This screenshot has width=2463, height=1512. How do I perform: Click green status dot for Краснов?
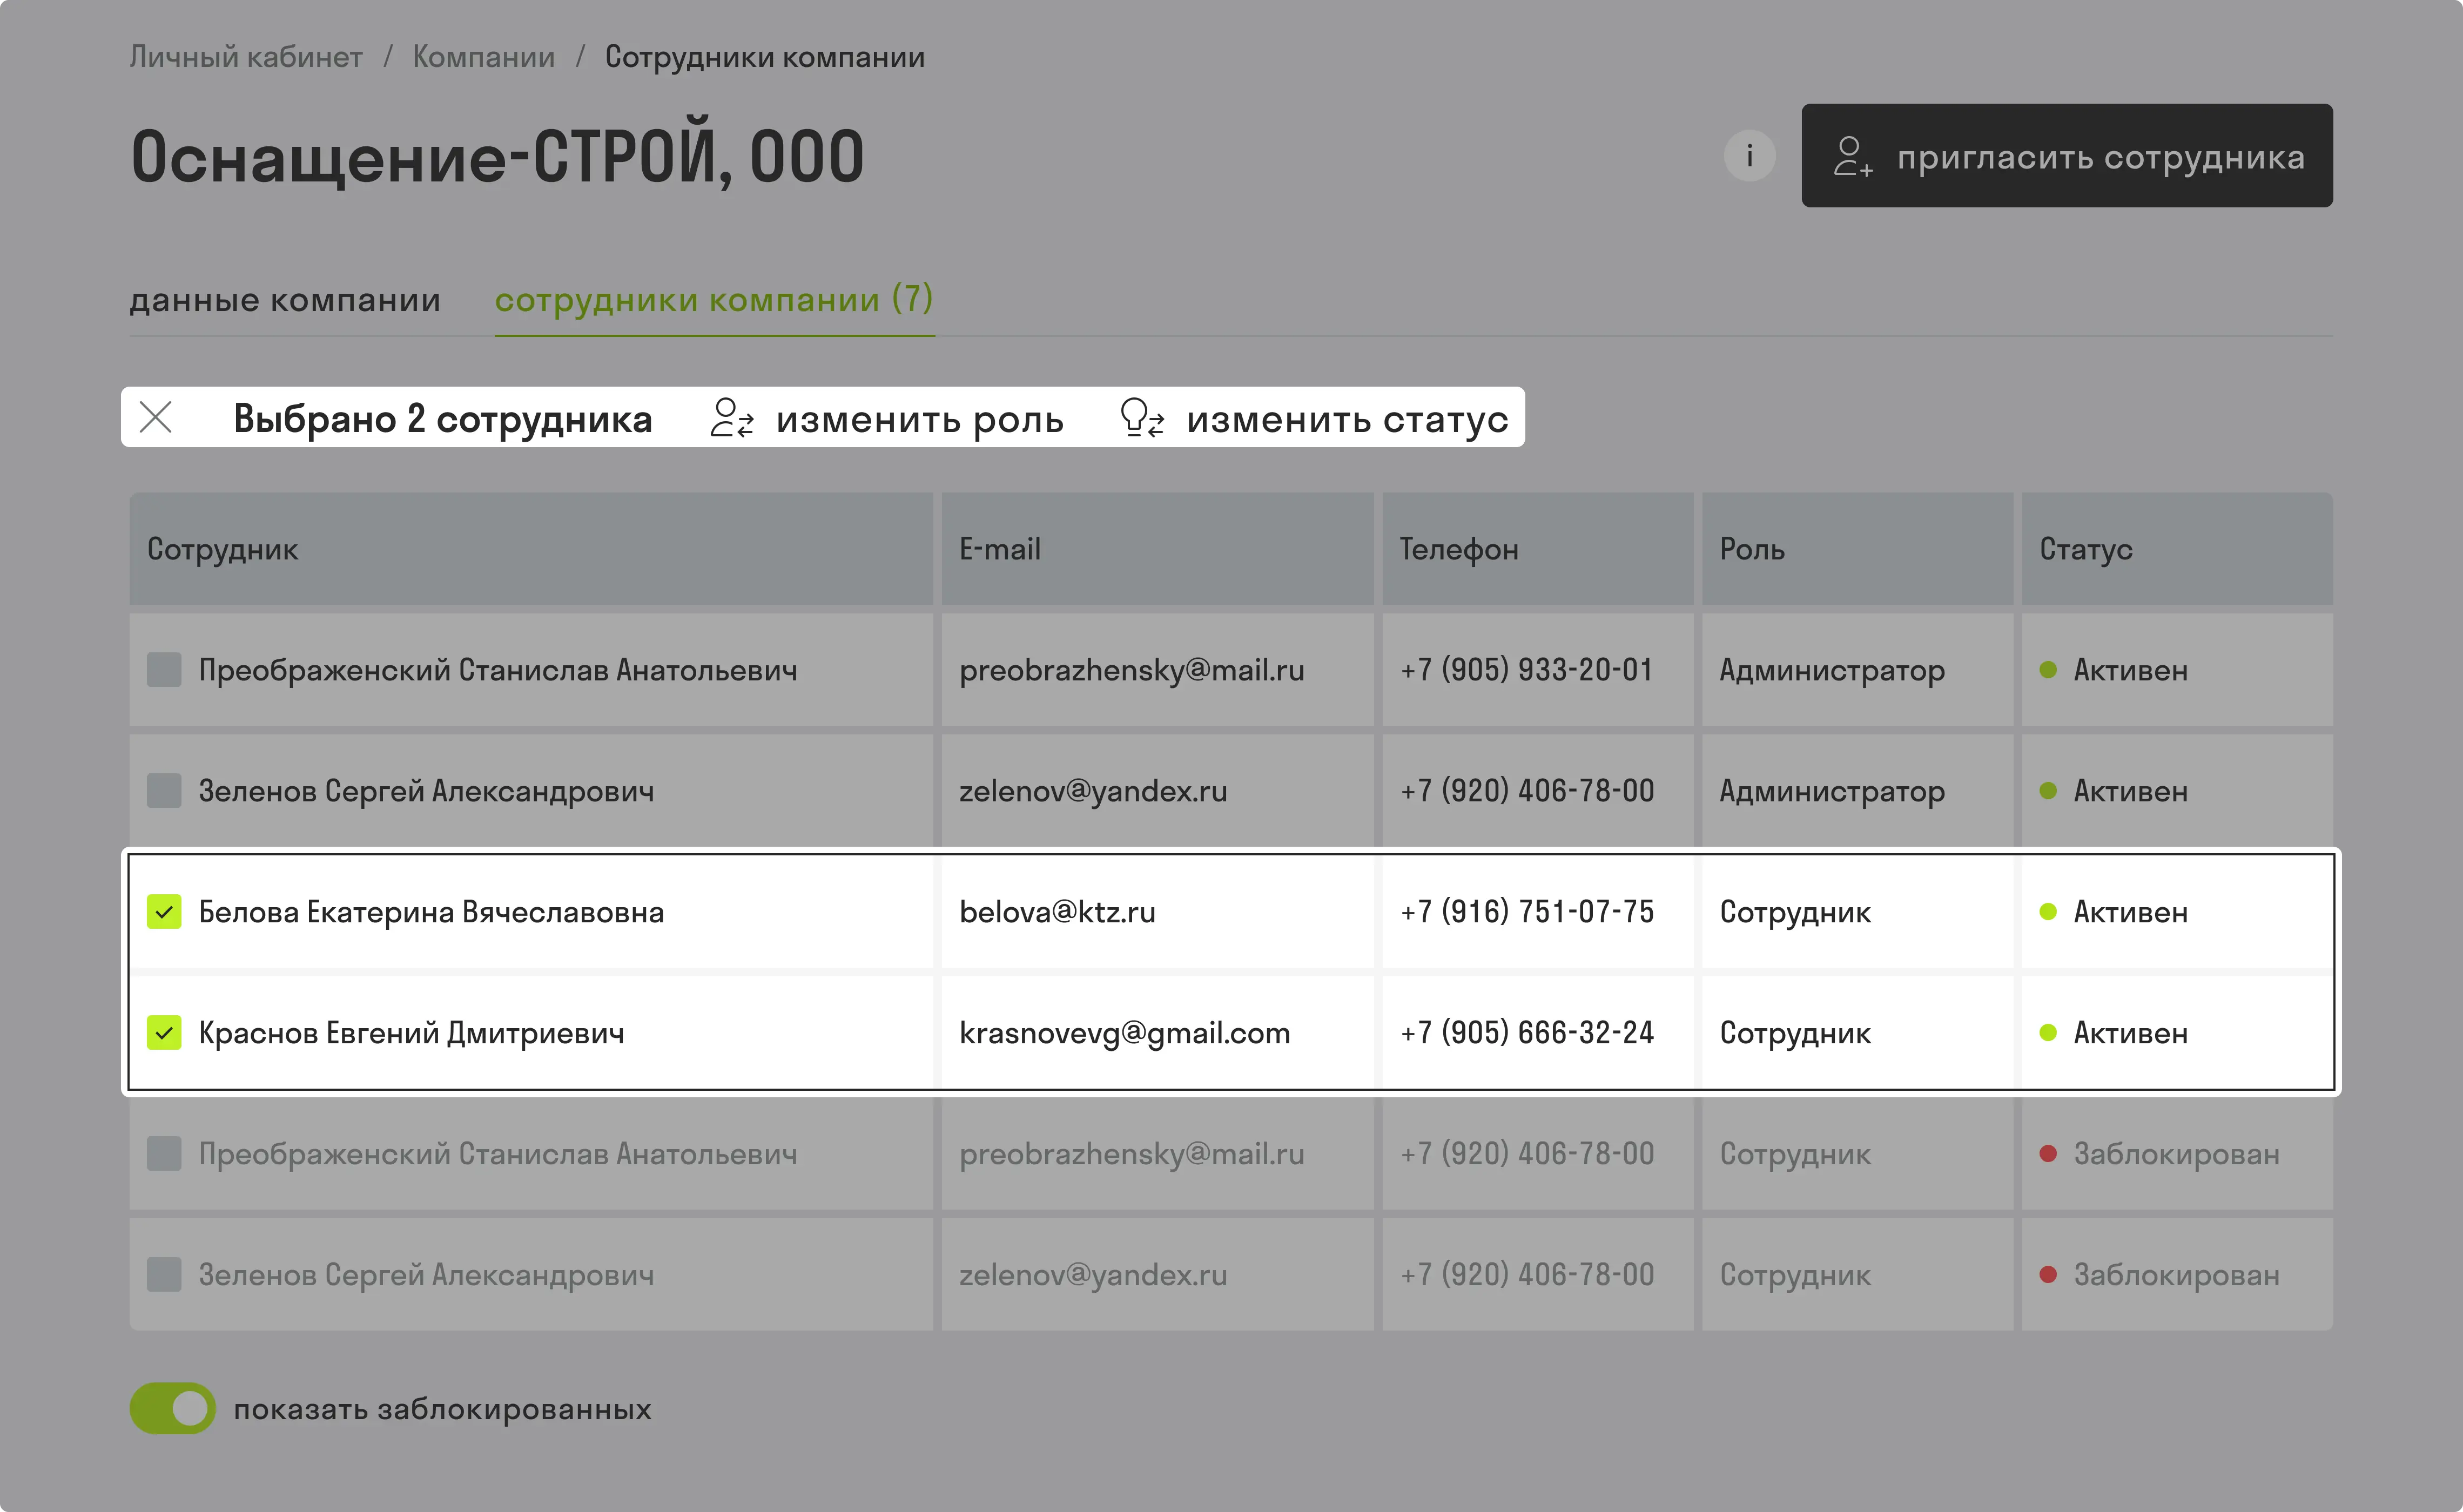point(2048,1032)
